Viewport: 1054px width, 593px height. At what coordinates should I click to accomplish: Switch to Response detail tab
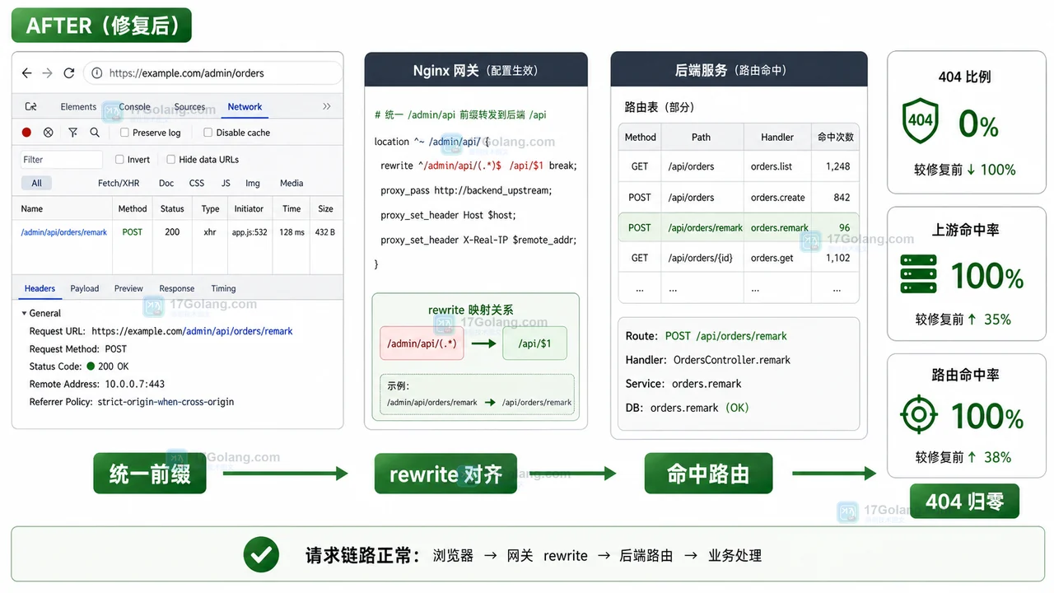tap(177, 289)
